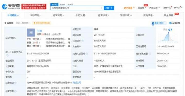Click the insured count value 290
The width and height of the screenshot is (185, 96).
pos(29,72)
